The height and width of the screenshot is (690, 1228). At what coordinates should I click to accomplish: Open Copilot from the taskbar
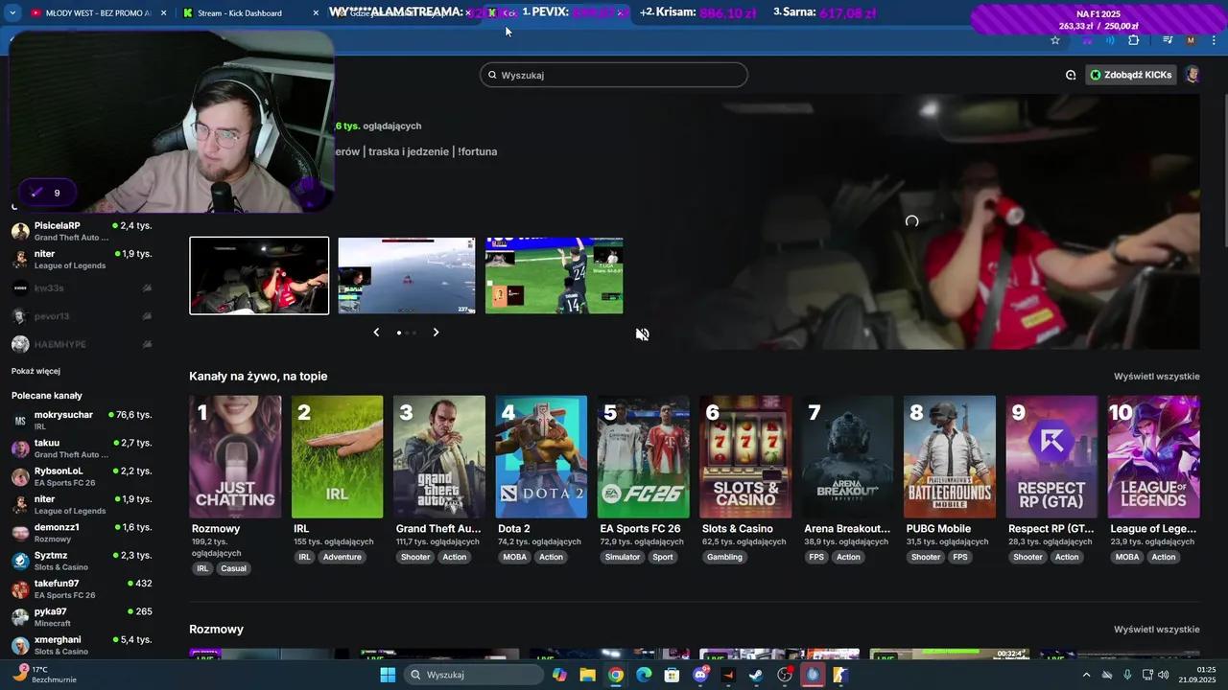pos(559,675)
